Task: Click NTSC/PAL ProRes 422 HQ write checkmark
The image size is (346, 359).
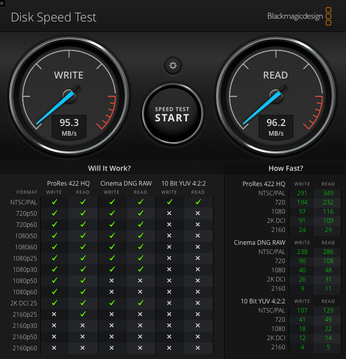Action: coord(55,202)
